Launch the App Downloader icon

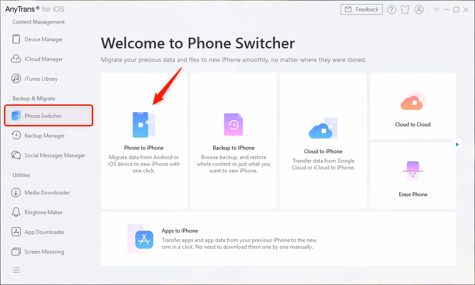tap(15, 232)
